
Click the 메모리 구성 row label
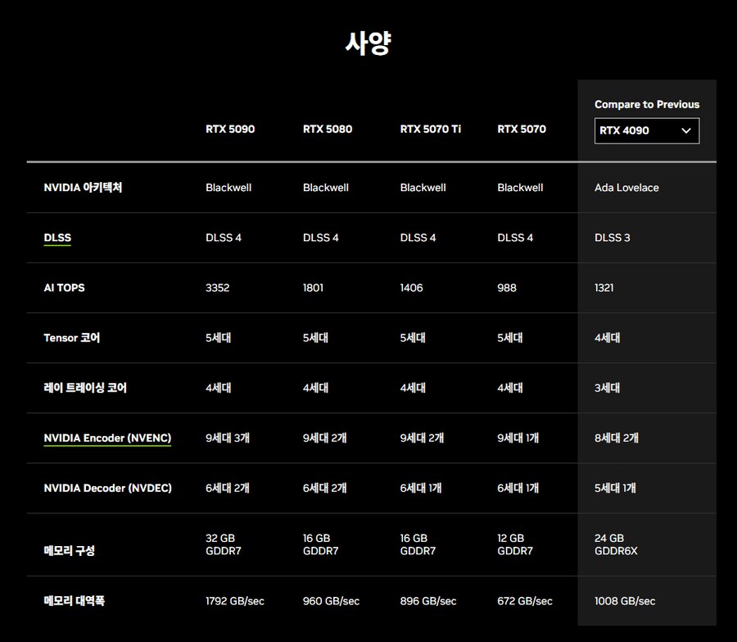(x=69, y=550)
